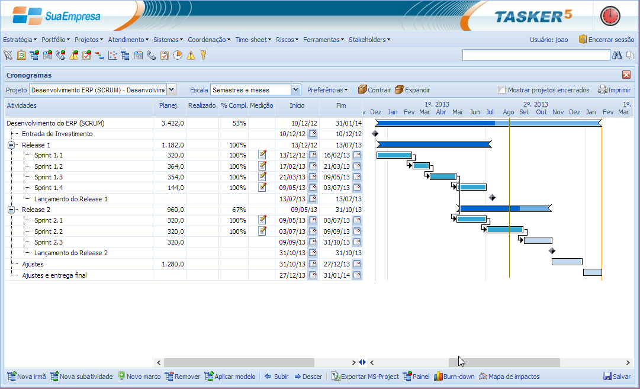
Task: Click the red clock icon in header
Action: 610,17
